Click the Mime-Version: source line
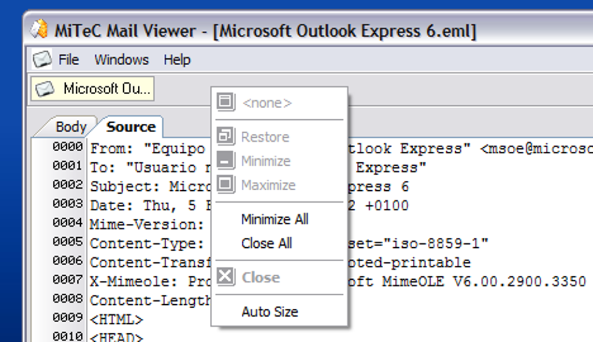593x342 pixels. pyautogui.click(x=147, y=225)
